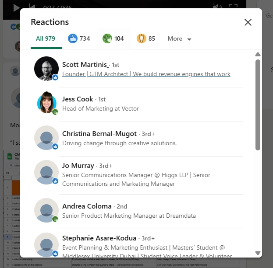Screen dimensions: 273x268
Task: Open Andrea Coloma name link
Action: [87, 206]
